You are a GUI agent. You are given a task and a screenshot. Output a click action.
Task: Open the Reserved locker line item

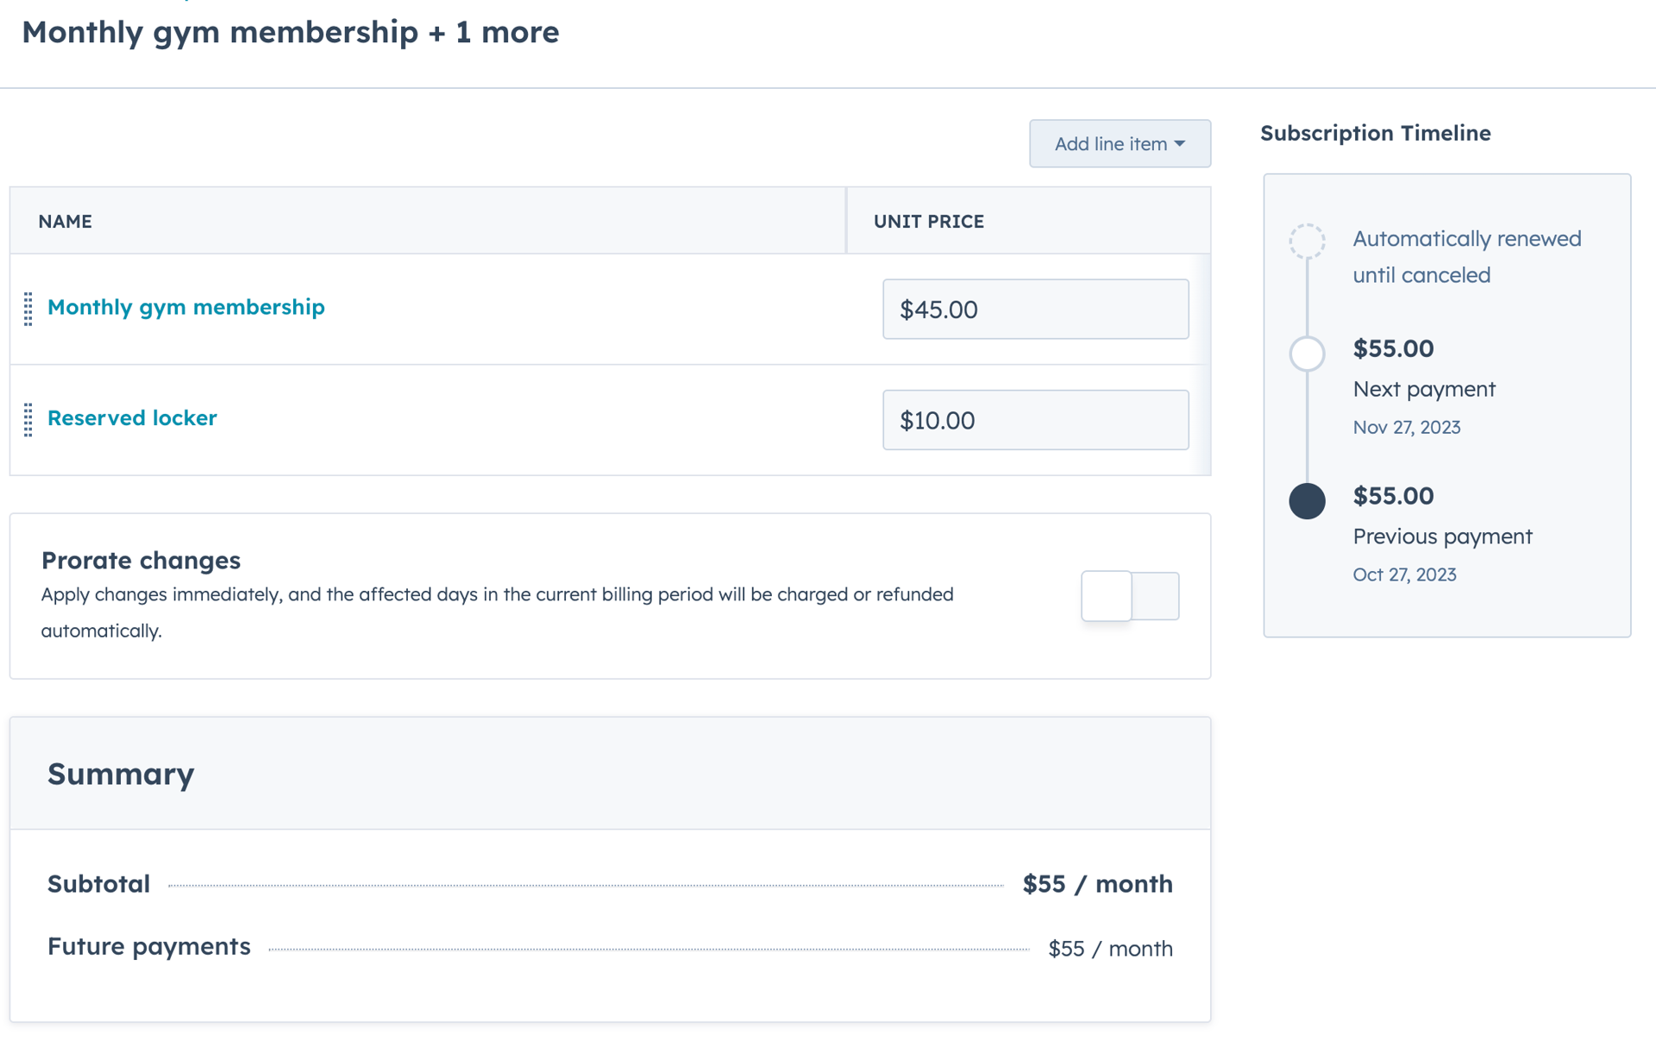pos(132,417)
